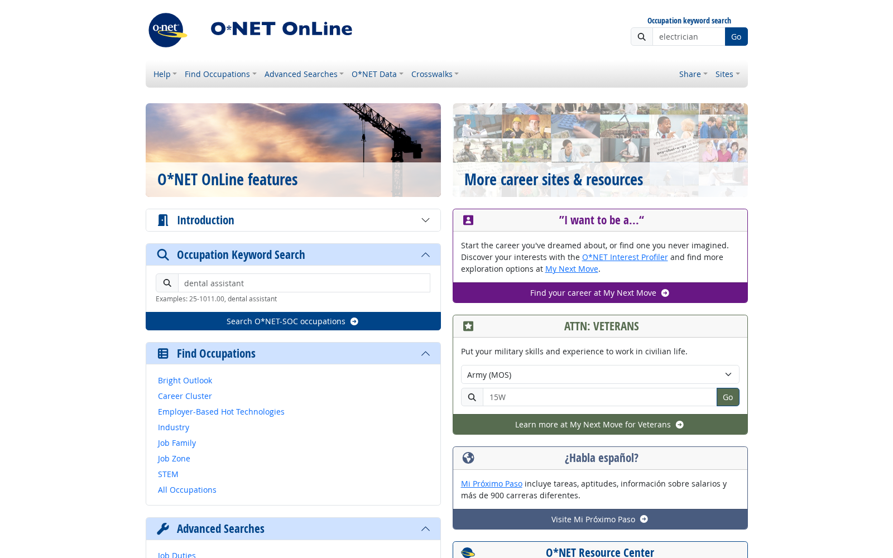Viewport: 893px width, 558px height.
Task: Click Search O*NET-SOC occupations button
Action: pyautogui.click(x=293, y=321)
